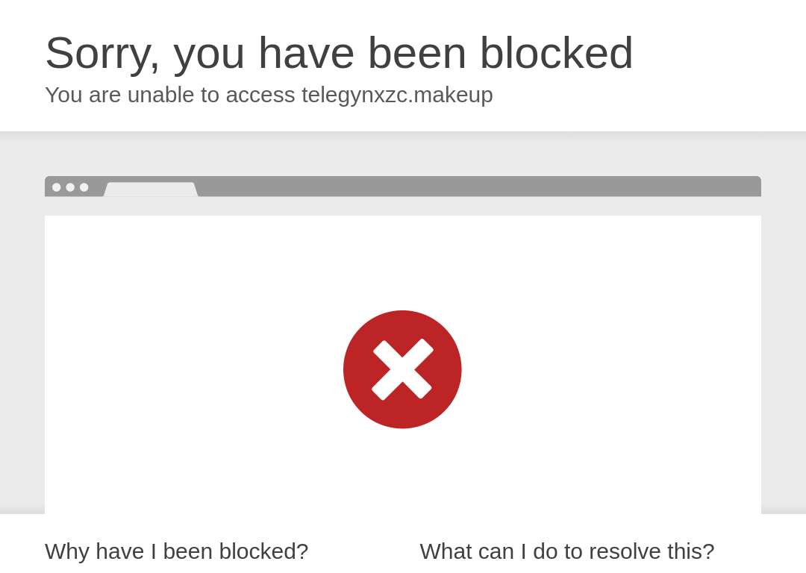Click the word "access" in the subtitle
Viewport: 806px width, 573px height.
[260, 96]
